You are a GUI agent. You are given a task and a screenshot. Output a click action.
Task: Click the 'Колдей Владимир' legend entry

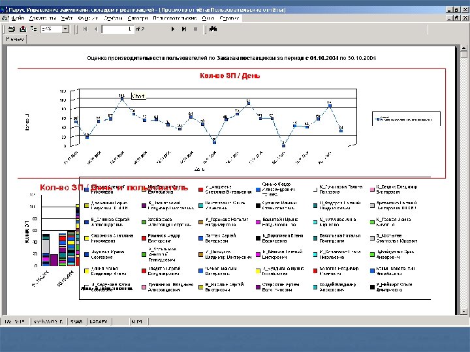[334, 287]
